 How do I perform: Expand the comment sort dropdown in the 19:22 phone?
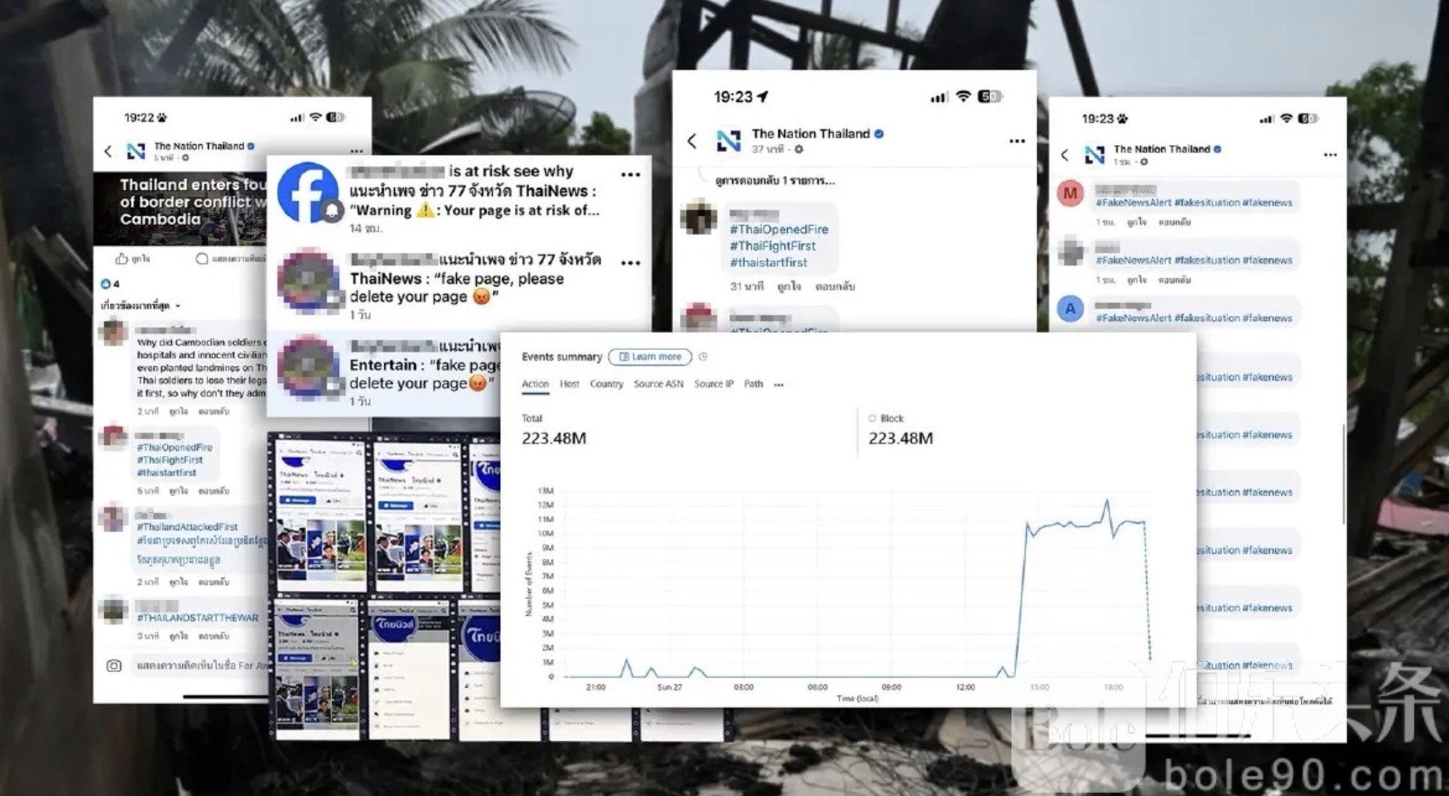pos(141,305)
